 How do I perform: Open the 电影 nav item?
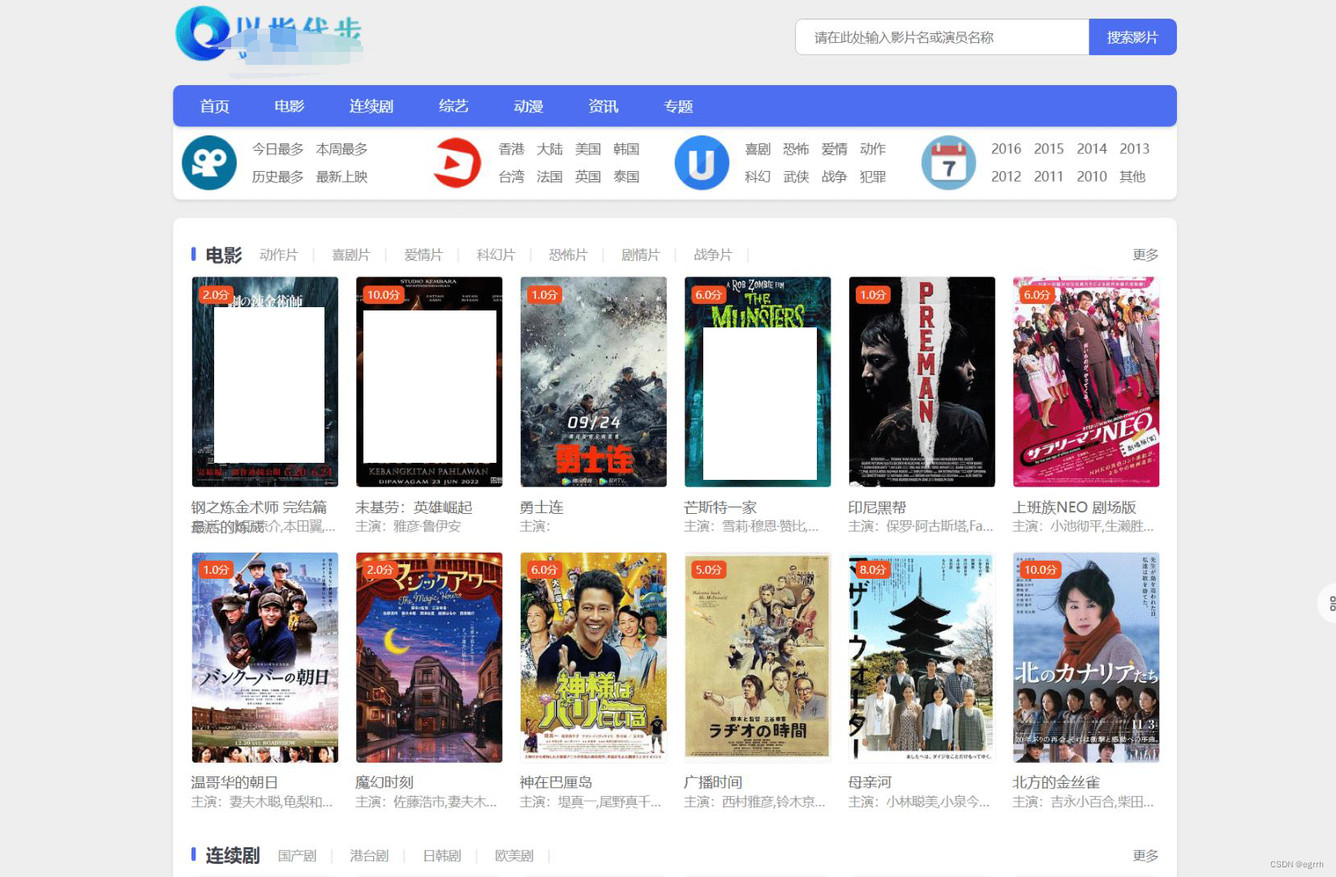click(290, 106)
